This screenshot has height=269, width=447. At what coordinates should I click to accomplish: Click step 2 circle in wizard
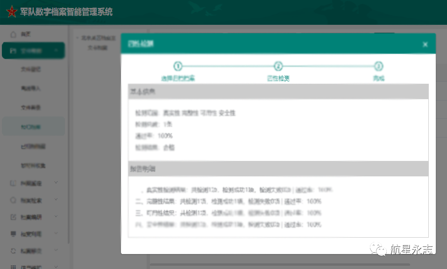pos(278,66)
